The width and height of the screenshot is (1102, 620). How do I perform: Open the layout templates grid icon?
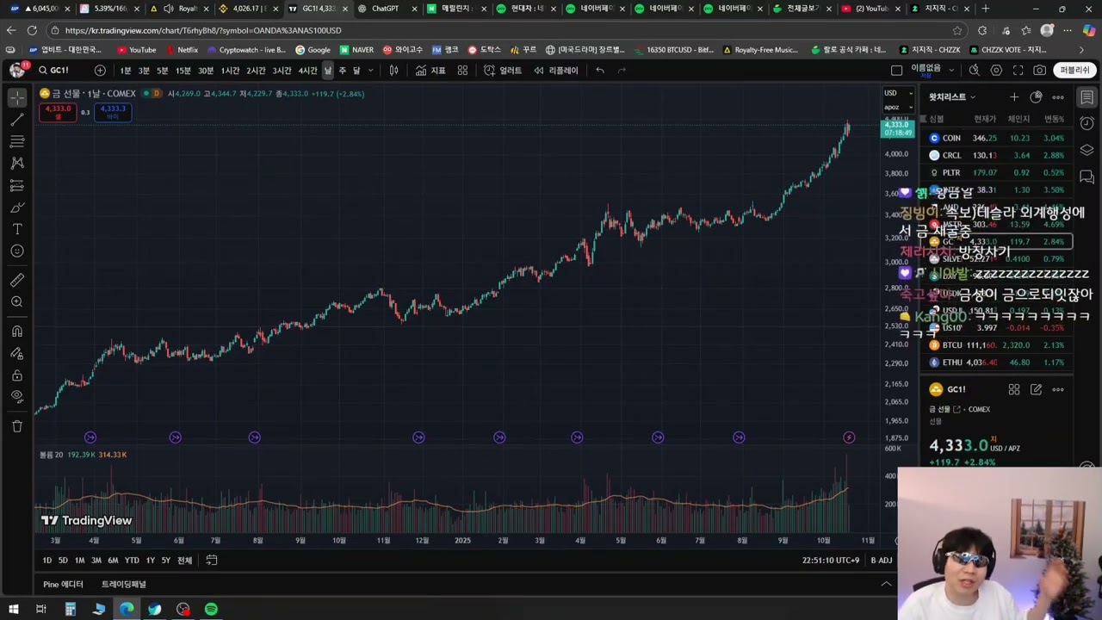click(462, 71)
